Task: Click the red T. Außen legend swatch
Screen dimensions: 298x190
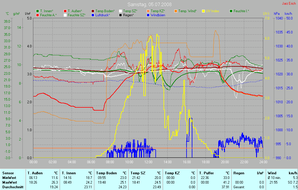Action: tap(65, 11)
